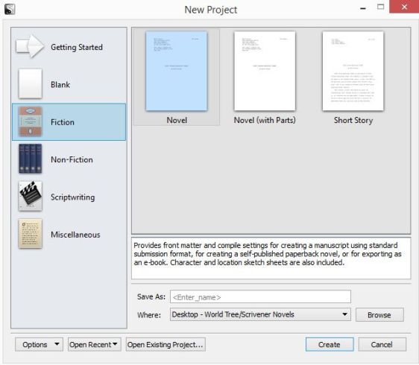Click Open Existing Project button

(166, 344)
